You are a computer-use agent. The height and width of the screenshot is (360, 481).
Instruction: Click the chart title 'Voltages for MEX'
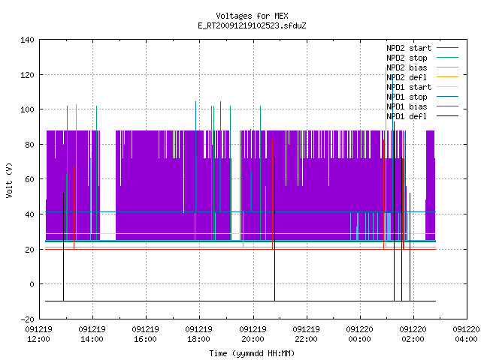252,16
